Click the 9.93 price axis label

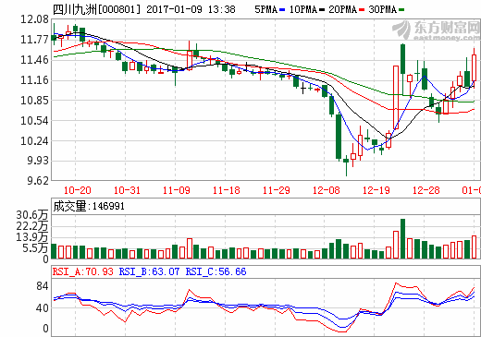38,161
